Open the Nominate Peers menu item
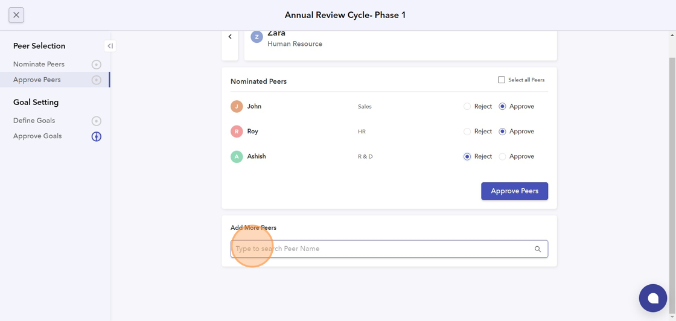This screenshot has height=321, width=676. point(39,65)
